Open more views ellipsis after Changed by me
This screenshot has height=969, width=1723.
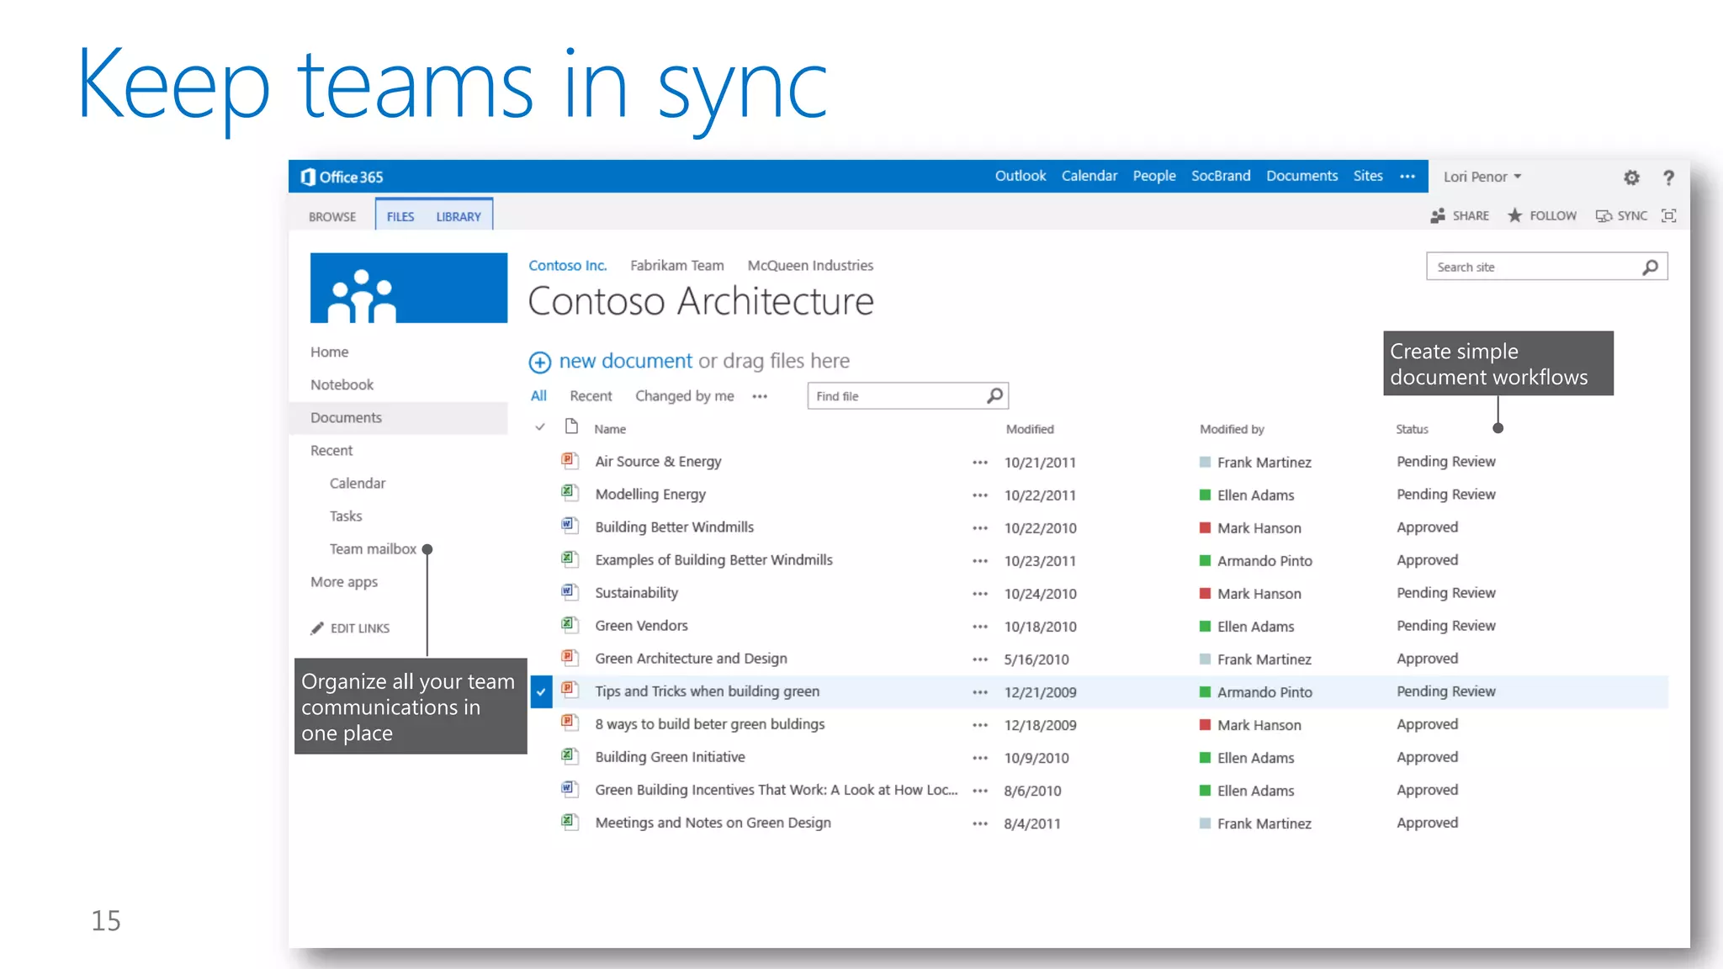click(x=760, y=396)
